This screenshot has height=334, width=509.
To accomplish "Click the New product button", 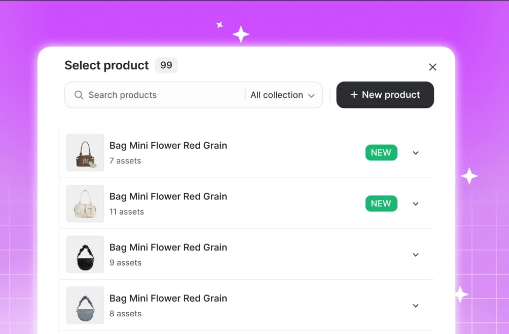I will (385, 95).
